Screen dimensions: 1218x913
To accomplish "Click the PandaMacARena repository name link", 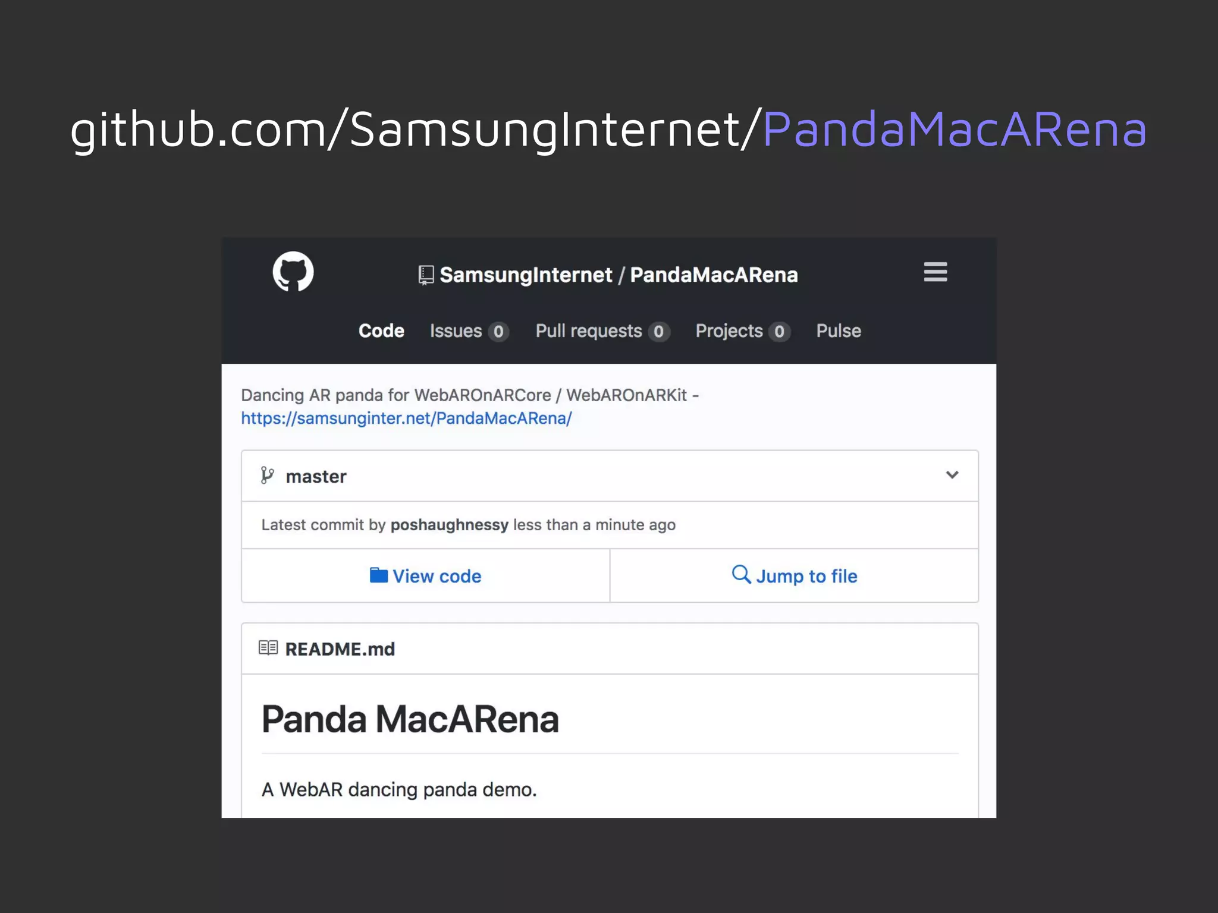I will pyautogui.click(x=714, y=275).
